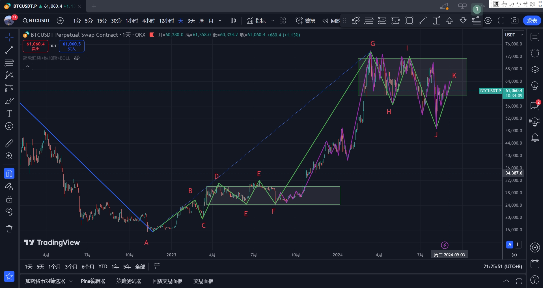Image resolution: width=543 pixels, height=288 pixels.
Task: Create a 警报 price alert
Action: pos(305,21)
